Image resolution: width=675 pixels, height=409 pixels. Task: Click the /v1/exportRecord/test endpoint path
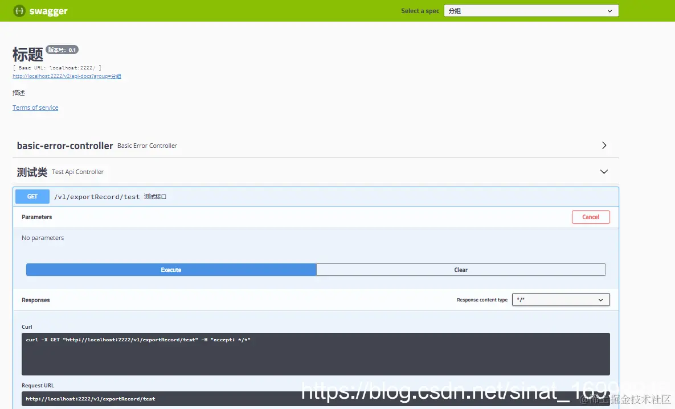(x=97, y=197)
